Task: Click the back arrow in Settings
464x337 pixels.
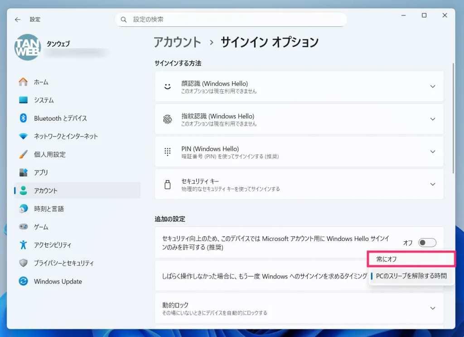Action: click(18, 20)
